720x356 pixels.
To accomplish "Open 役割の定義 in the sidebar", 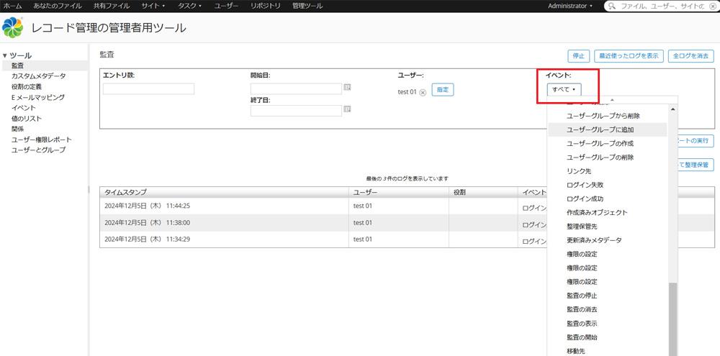I will pos(27,87).
